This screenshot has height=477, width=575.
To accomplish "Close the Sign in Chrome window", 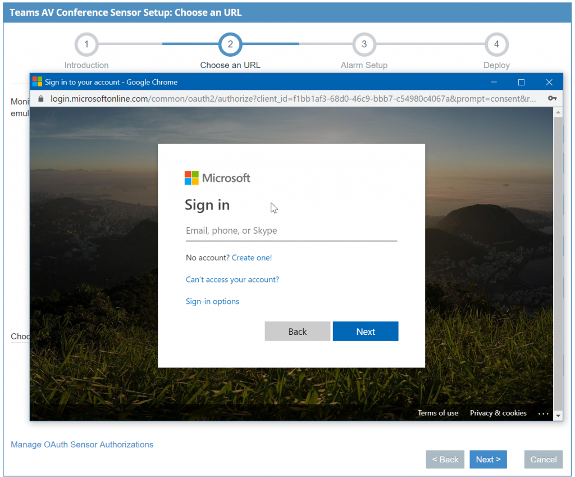I will pyautogui.click(x=549, y=82).
